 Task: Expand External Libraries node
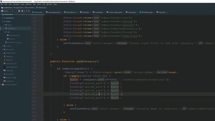pyautogui.click(x=1, y=85)
